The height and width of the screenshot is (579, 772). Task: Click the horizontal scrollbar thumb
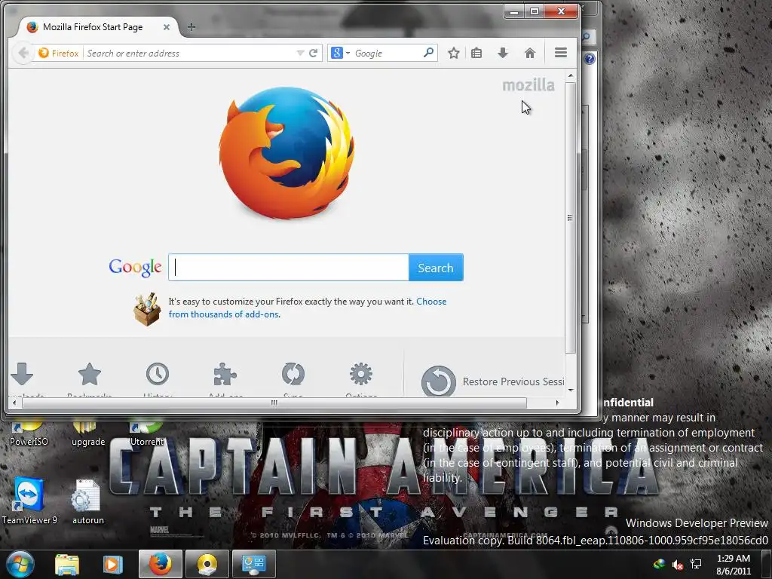[274, 403]
